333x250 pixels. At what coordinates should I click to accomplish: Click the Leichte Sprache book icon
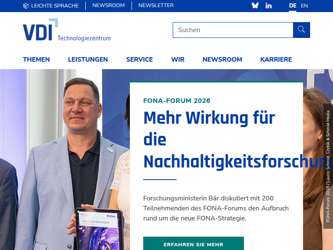[26, 6]
